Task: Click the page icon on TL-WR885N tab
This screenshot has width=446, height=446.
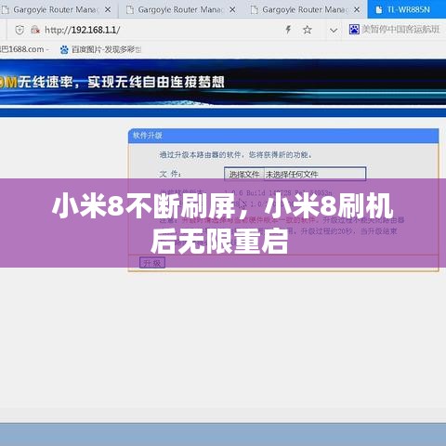Action: [378, 10]
